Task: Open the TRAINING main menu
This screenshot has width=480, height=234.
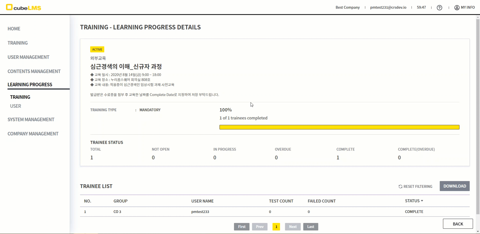Action: pyautogui.click(x=18, y=43)
